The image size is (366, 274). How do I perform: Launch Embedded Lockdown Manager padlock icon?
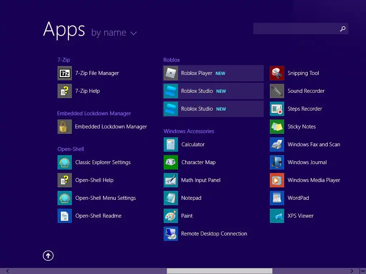tap(65, 127)
